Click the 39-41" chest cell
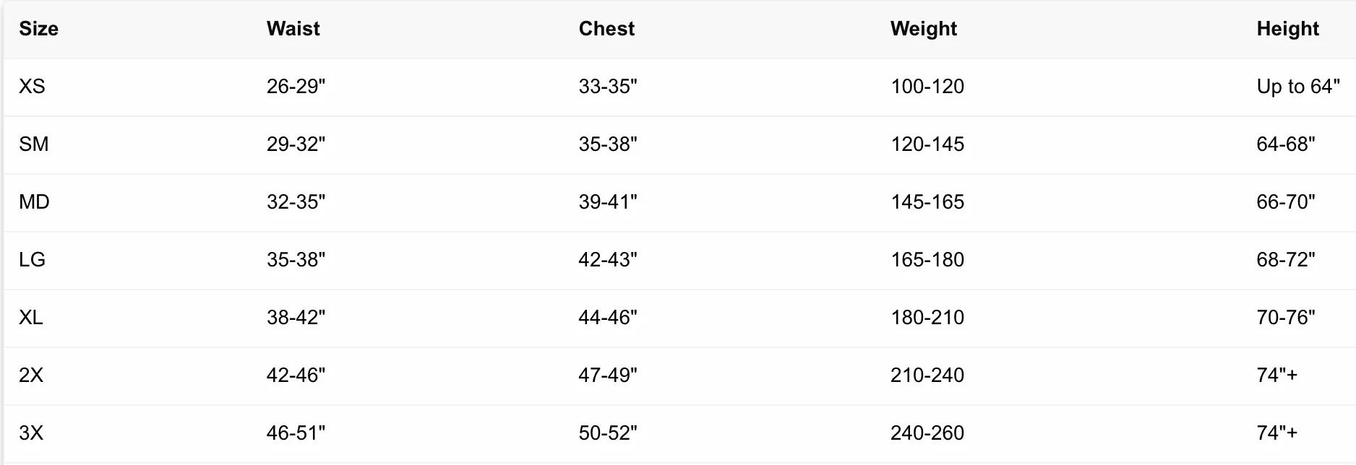Viewport: 1356px width, 465px height. 608,202
